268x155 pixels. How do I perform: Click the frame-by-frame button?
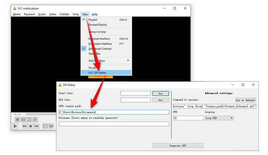[x=35, y=120]
